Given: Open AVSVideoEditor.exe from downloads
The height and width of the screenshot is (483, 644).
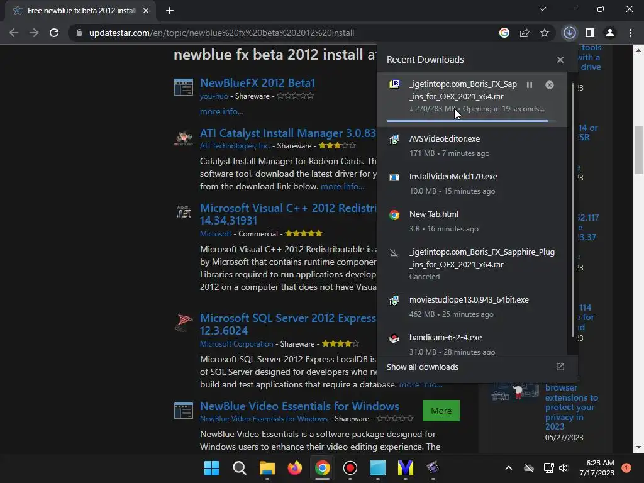Looking at the screenshot, I should pos(472,146).
